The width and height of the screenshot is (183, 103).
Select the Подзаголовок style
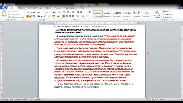pyautogui.click(x=146, y=14)
